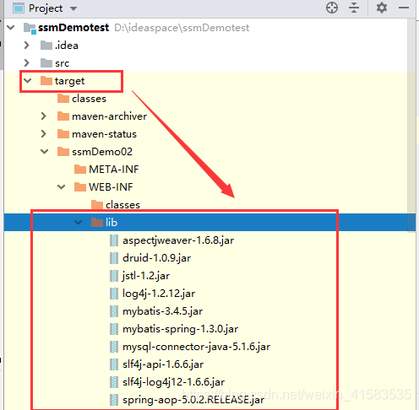Select mybatis-3.4.5.jar in the tree
Screen dimensions: 419x410
pos(162,311)
